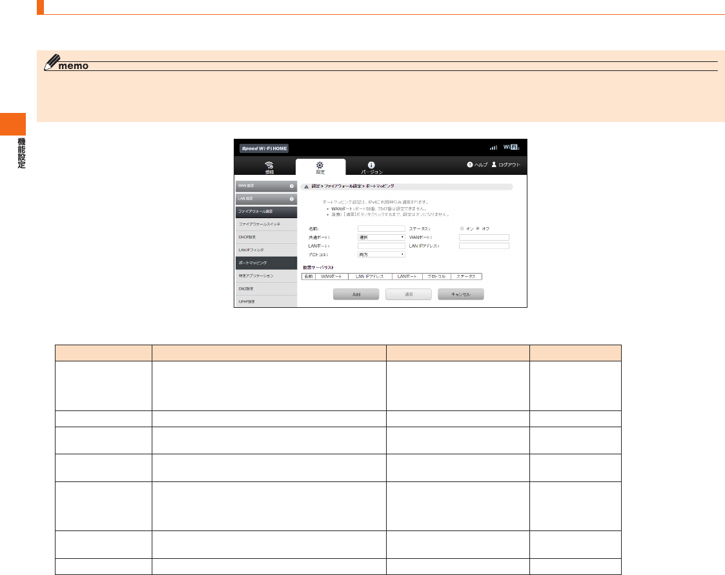The image size is (725, 575).
Task: Select the ステータス オン radio button
Action: [462, 228]
